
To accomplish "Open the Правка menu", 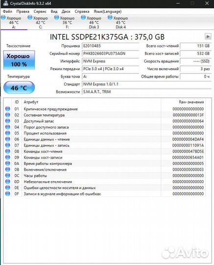I will click(23, 11).
